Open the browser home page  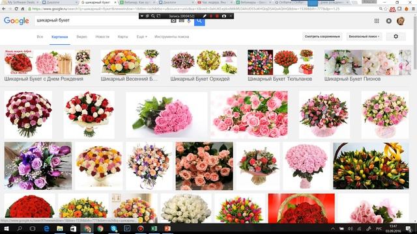click(23, 8)
